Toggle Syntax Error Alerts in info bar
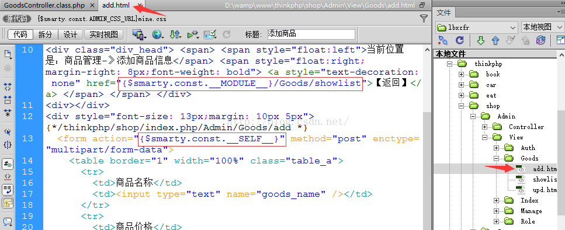This screenshot has height=230, width=565. [8, 203]
